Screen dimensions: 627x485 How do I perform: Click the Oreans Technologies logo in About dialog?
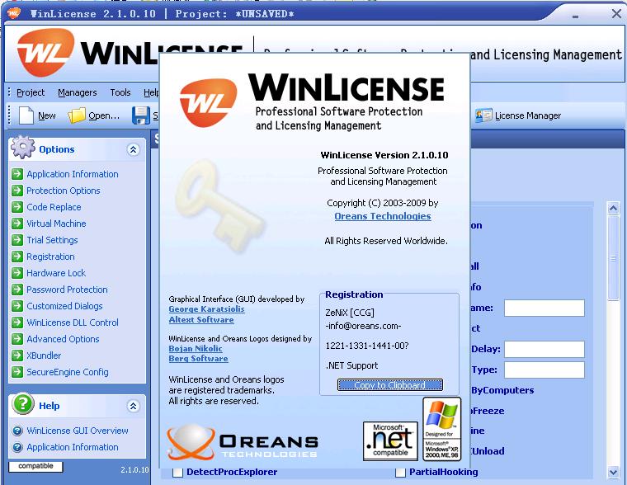pyautogui.click(x=242, y=442)
